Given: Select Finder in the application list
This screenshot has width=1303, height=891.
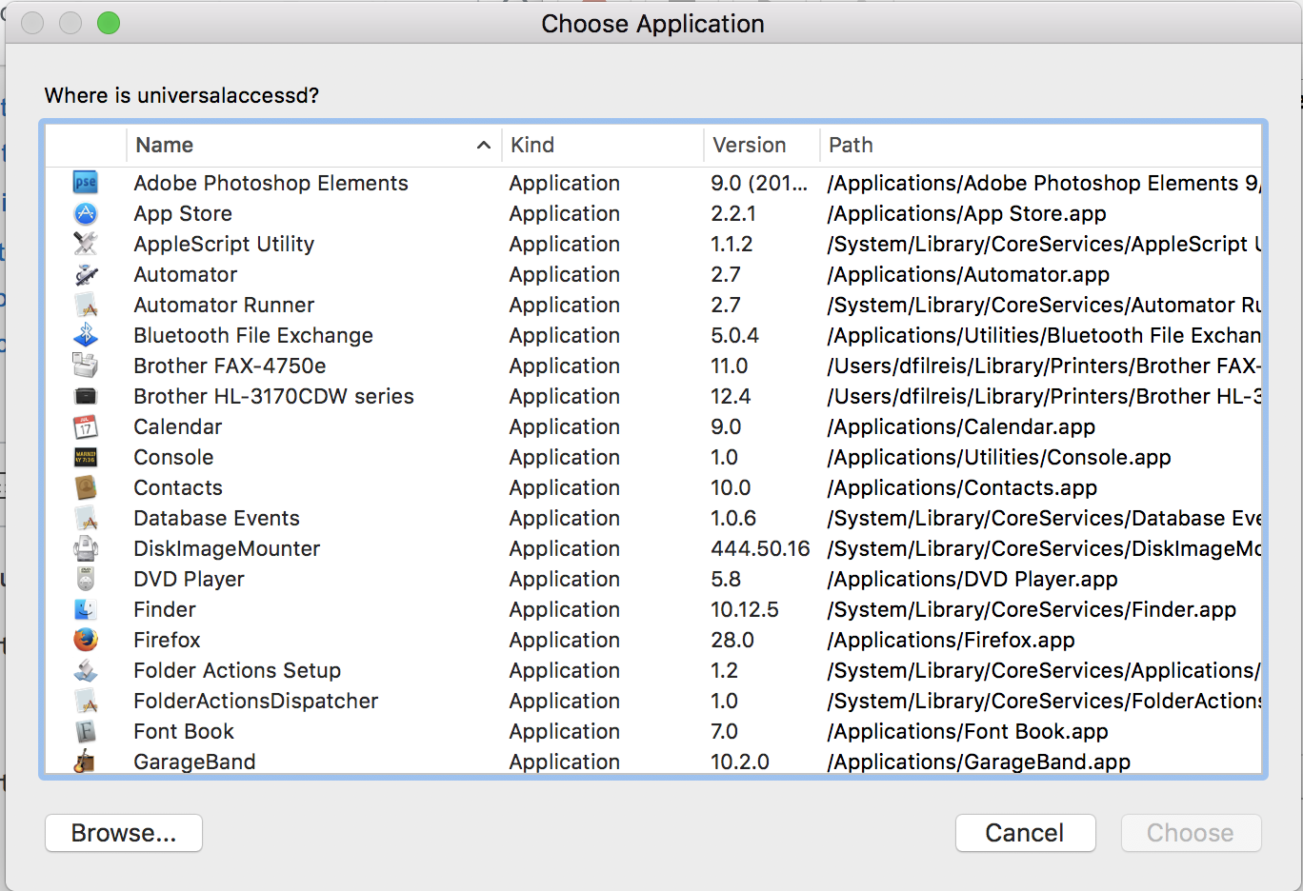Looking at the screenshot, I should tap(165, 609).
